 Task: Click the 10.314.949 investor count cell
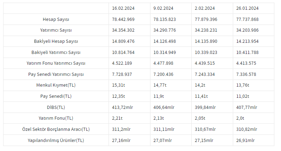tap(165, 53)
